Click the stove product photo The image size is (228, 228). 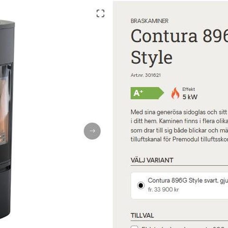coord(7,120)
